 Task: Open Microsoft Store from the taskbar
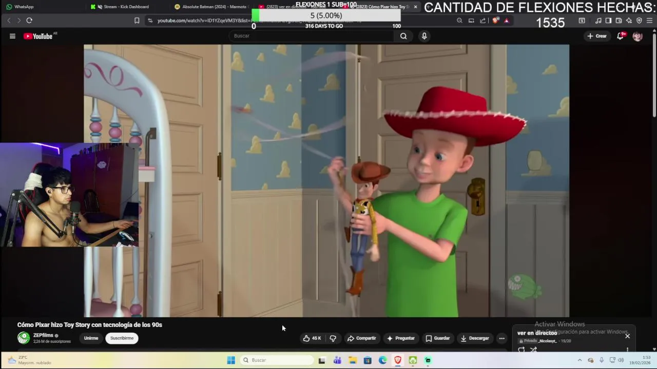(x=368, y=360)
